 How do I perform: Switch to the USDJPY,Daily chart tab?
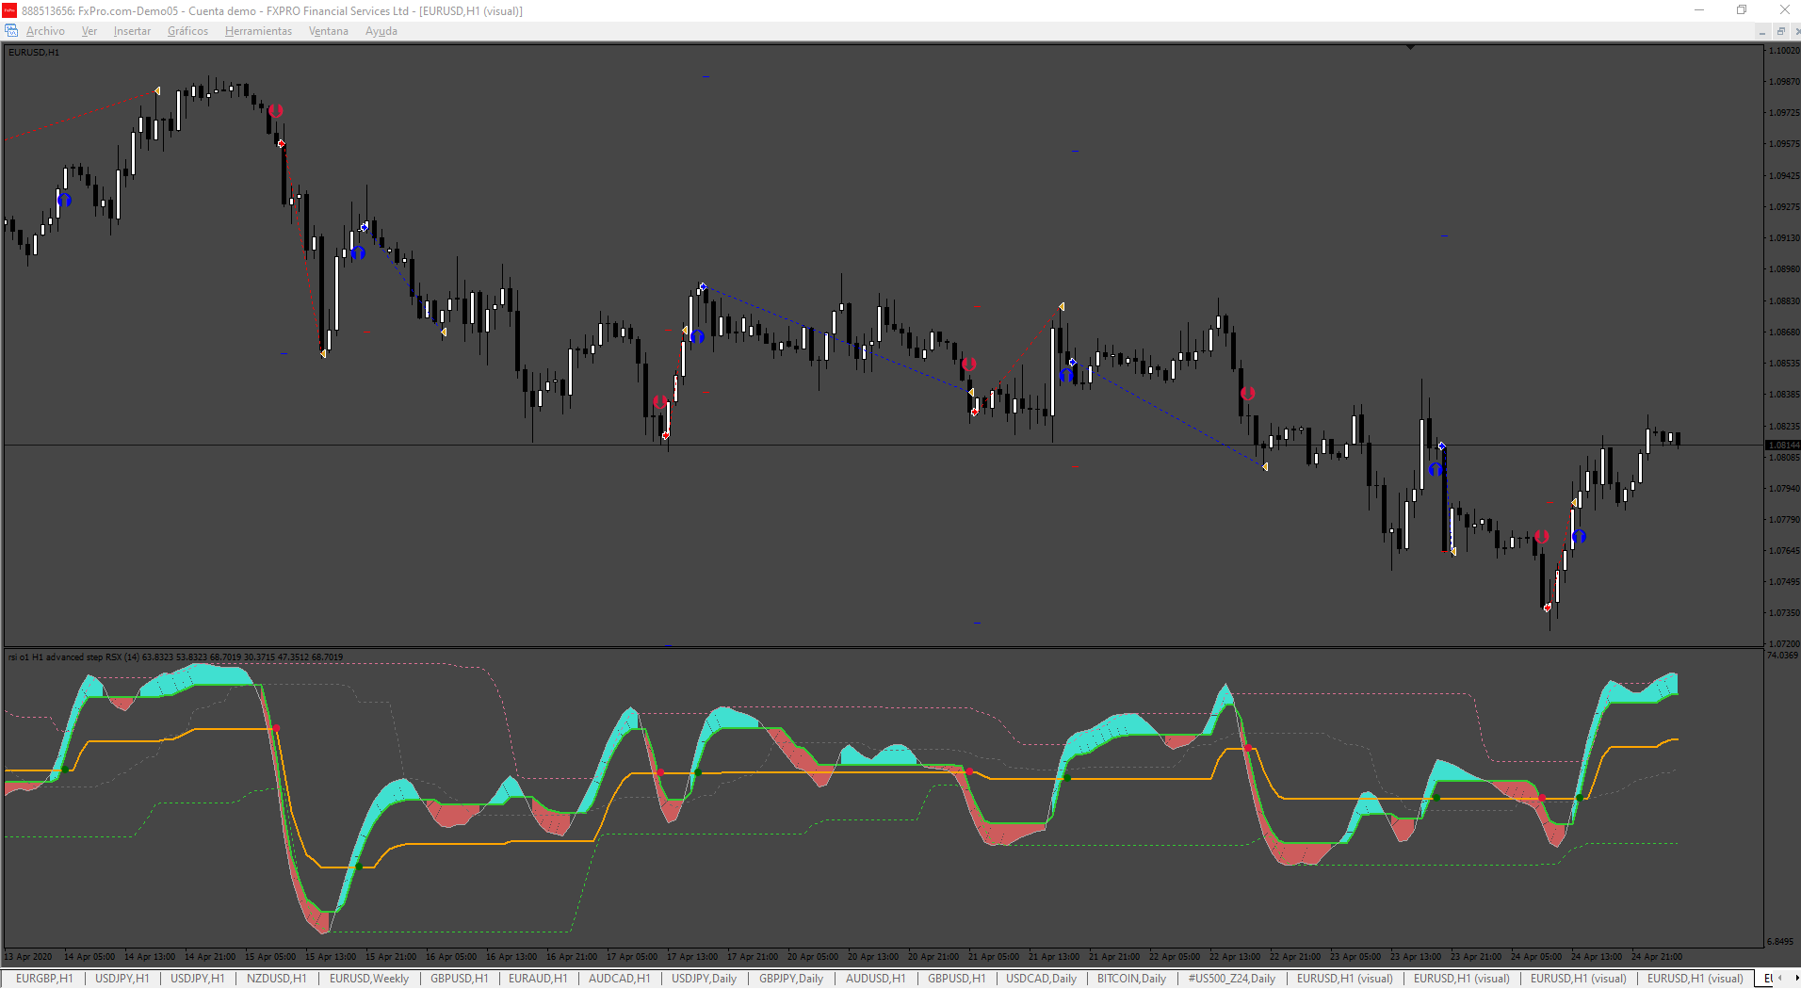[705, 979]
